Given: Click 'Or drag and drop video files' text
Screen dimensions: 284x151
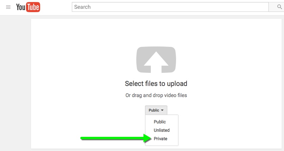Looking at the screenshot, I should [156, 95].
